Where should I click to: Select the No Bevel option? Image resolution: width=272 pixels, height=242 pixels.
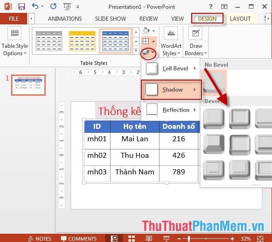pos(214,83)
